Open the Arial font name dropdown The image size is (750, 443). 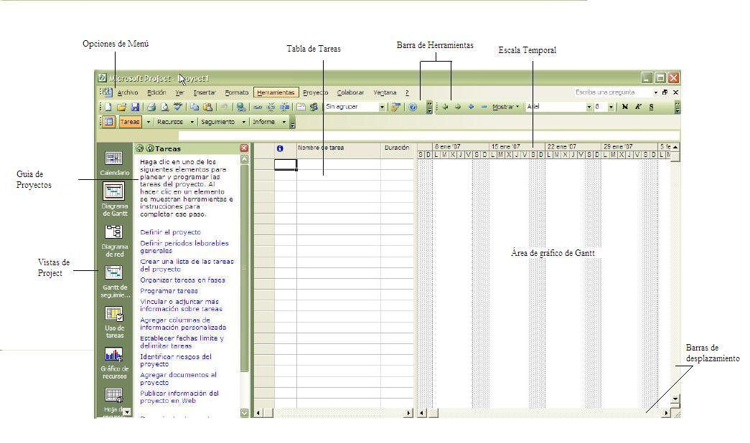tap(589, 107)
